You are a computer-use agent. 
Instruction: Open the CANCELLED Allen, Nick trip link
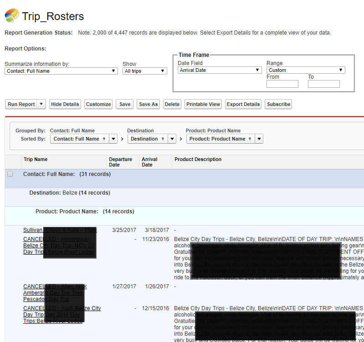[x=55, y=292]
